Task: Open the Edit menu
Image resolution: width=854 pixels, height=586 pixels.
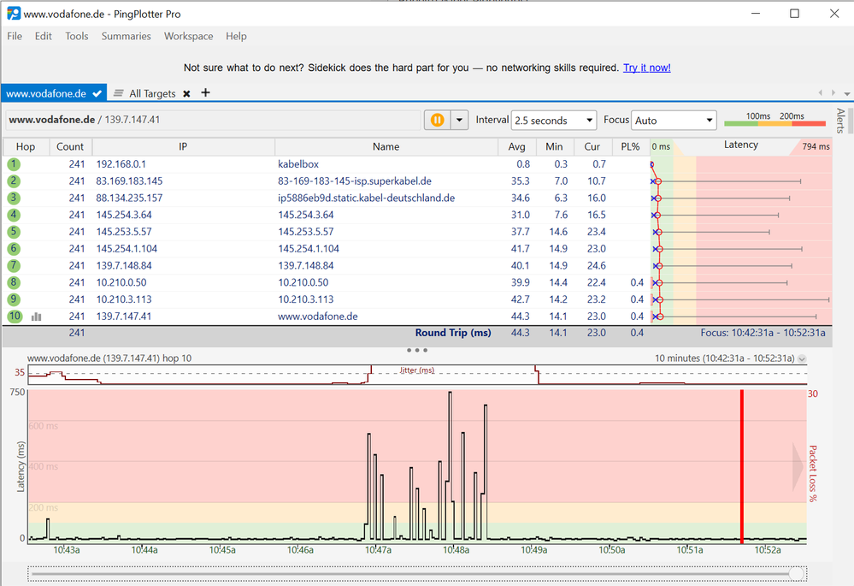Action: (x=43, y=36)
